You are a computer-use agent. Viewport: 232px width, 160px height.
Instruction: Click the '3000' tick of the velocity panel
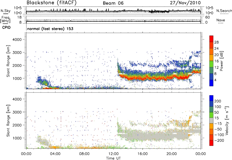17,112
